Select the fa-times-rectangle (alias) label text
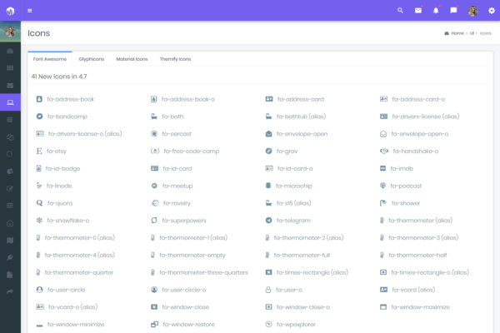This screenshot has height=333, width=500. pyautogui.click(x=312, y=272)
